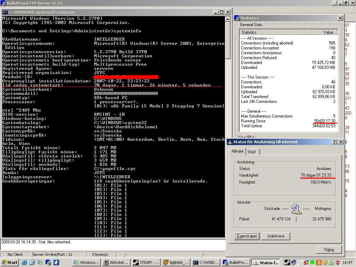Click the help question mark button

tap(334, 142)
